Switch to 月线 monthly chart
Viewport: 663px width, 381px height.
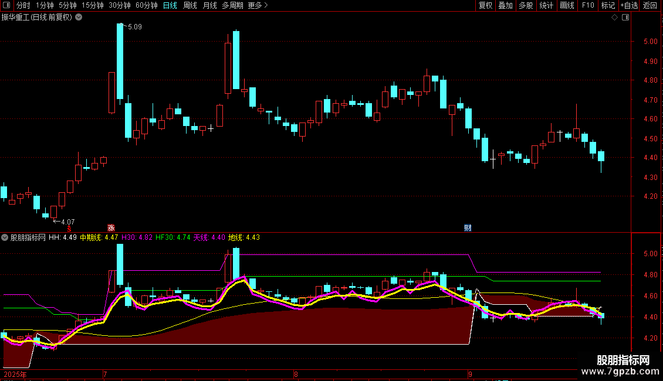coord(209,5)
